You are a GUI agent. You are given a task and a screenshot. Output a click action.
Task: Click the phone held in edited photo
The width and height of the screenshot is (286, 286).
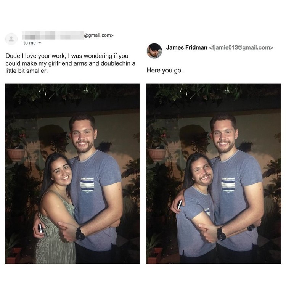pyautogui.click(x=180, y=204)
